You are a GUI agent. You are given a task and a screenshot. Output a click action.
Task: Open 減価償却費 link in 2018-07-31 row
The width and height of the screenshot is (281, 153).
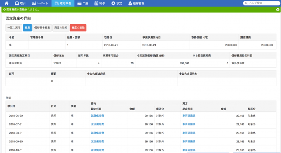click(x=97, y=124)
